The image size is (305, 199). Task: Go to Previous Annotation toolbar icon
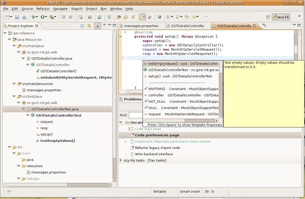click(x=177, y=17)
